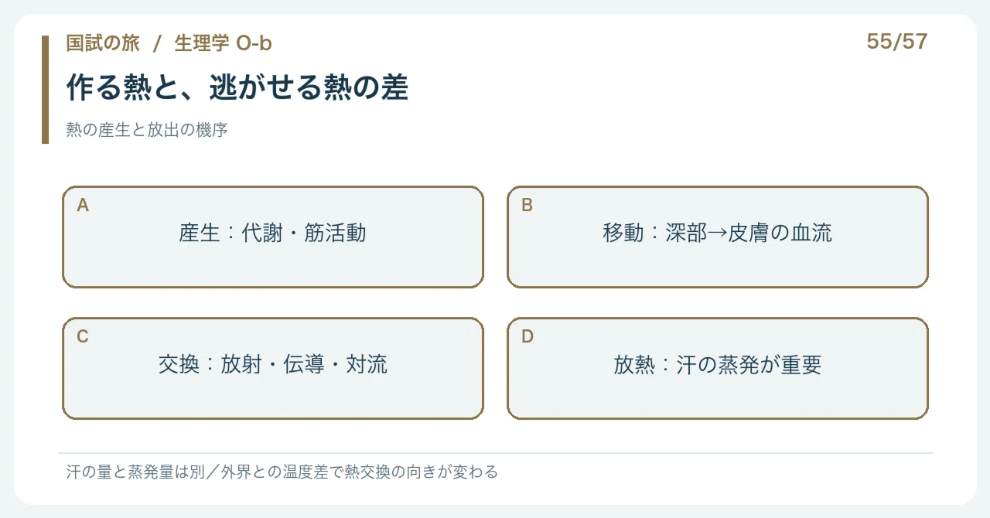The width and height of the screenshot is (990, 518).
Task: Click the letter B label badge
Action: (x=527, y=205)
